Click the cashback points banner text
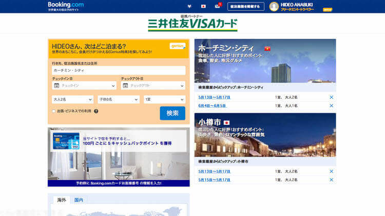 tap(127, 141)
